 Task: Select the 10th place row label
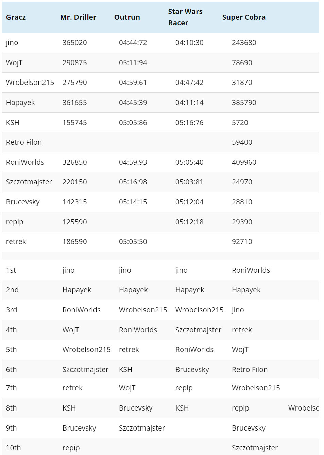(13, 448)
